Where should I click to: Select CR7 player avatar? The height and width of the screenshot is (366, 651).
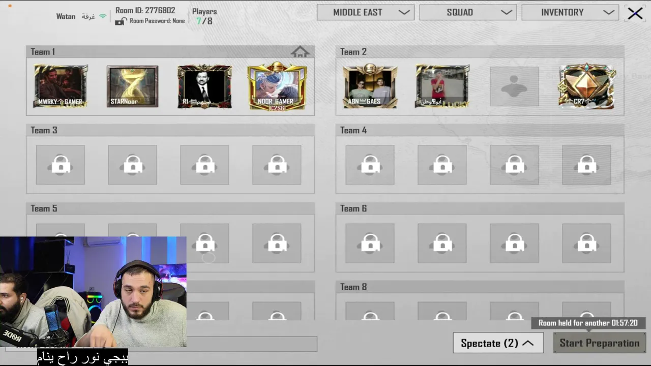coord(586,86)
